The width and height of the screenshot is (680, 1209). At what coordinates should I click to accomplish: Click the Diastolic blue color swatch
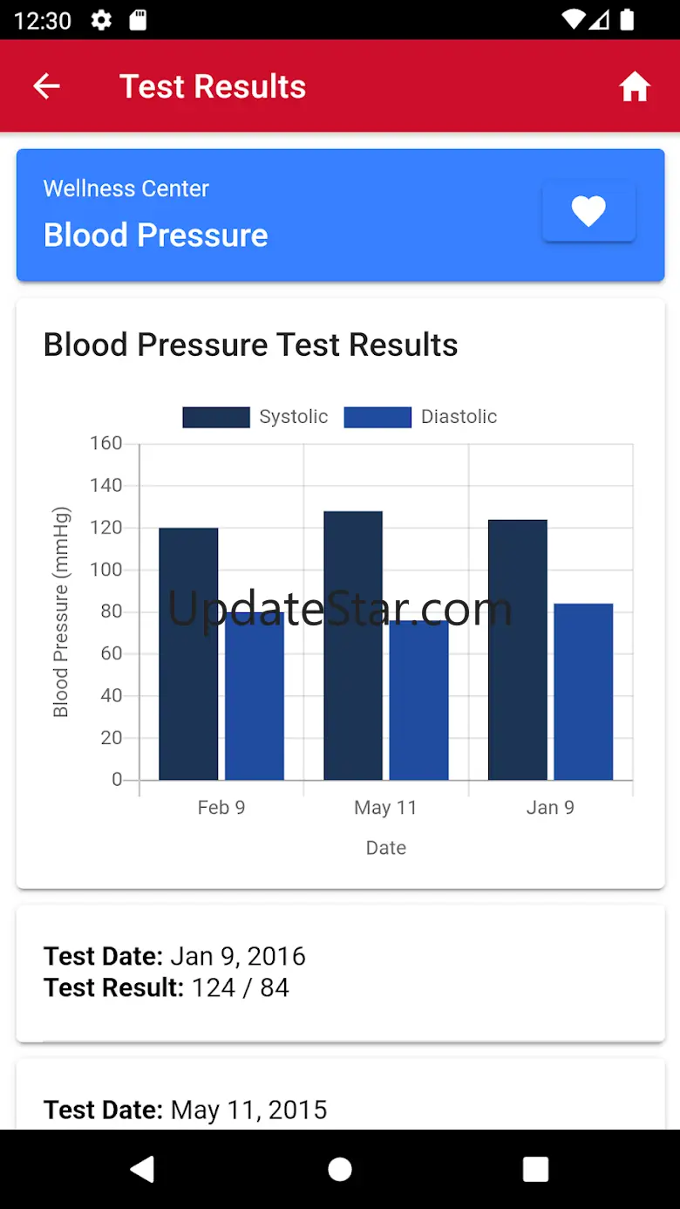[x=377, y=417]
